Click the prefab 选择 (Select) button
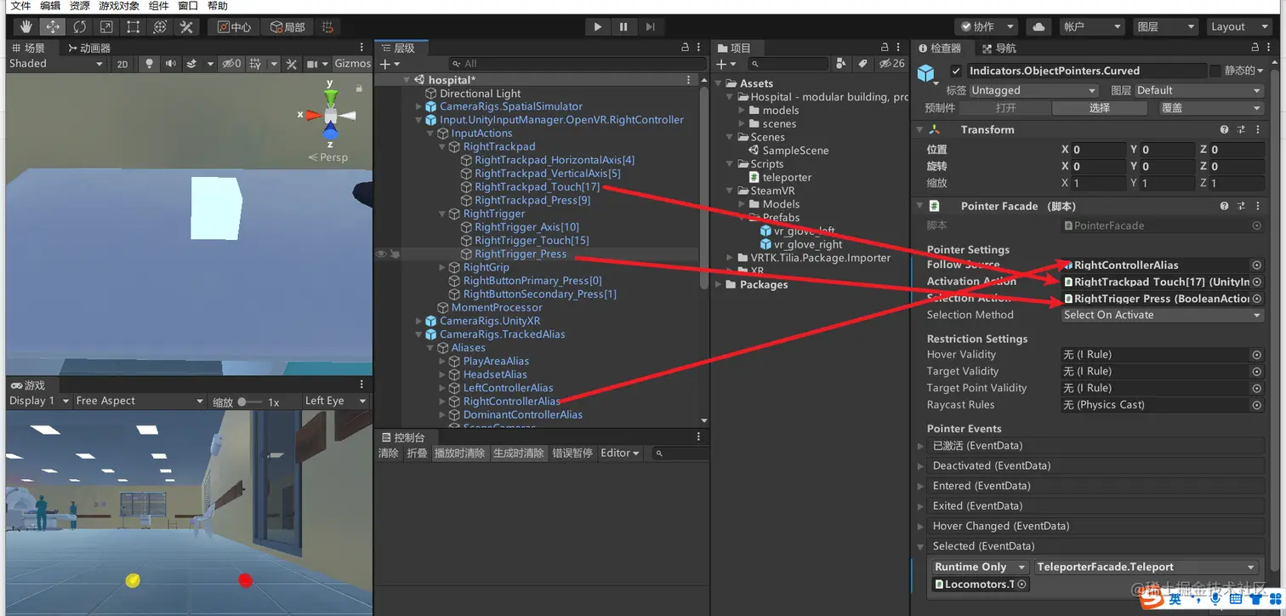Viewport: 1286px width, 616px height. click(x=1100, y=108)
